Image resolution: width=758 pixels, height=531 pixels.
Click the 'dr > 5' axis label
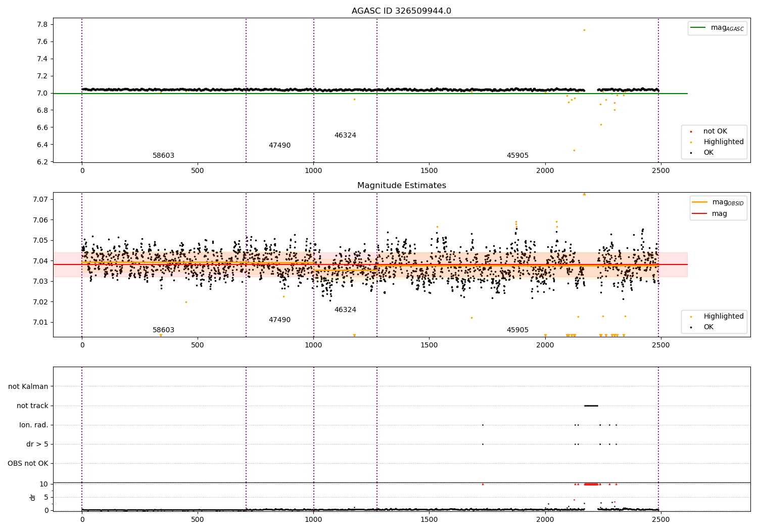click(x=37, y=445)
